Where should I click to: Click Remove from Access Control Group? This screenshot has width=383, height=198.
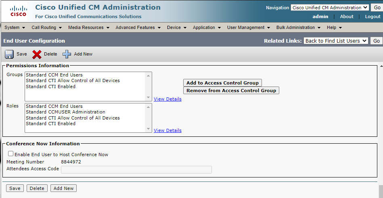tap(231, 91)
